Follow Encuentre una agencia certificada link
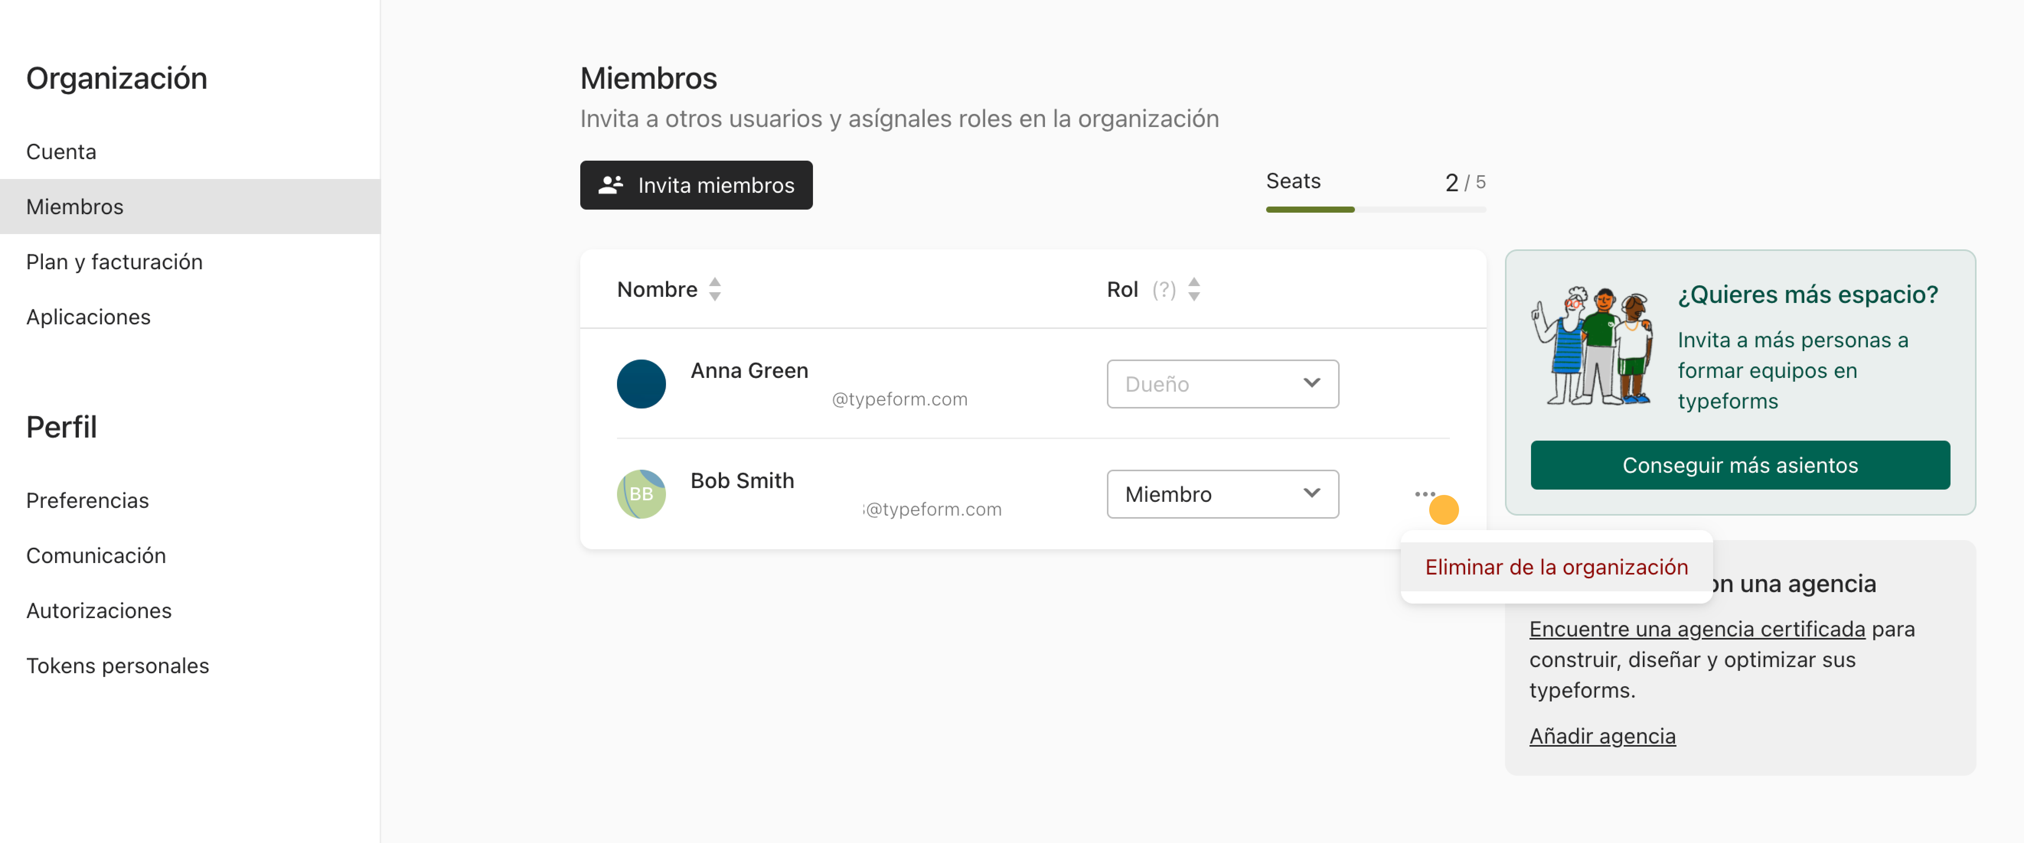This screenshot has height=843, width=2024. pos(1696,629)
